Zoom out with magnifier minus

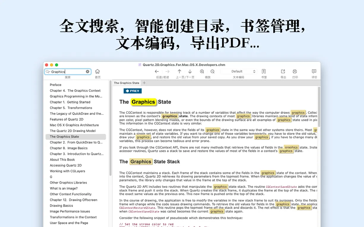pos(213,71)
